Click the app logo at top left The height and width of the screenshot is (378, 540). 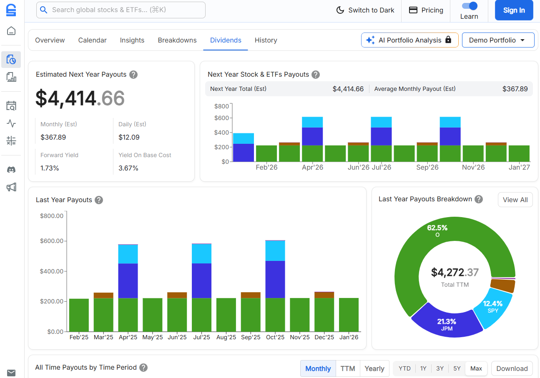(11, 10)
